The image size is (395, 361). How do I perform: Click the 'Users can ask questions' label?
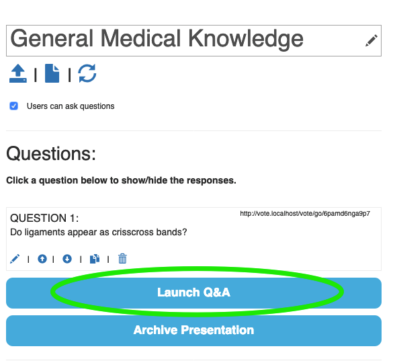coord(71,106)
